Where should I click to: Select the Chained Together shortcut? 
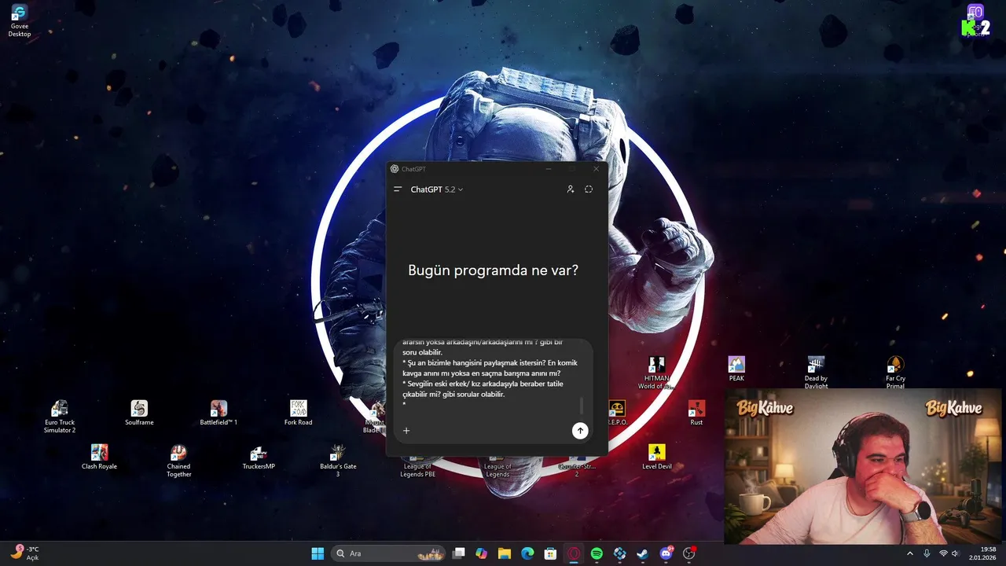tap(178, 461)
